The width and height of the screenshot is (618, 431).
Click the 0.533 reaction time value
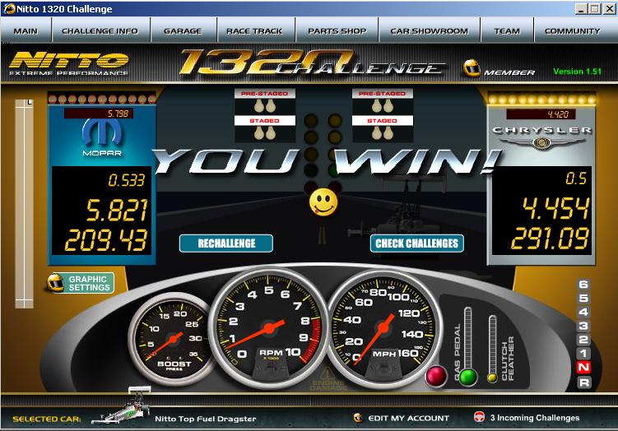click(127, 180)
